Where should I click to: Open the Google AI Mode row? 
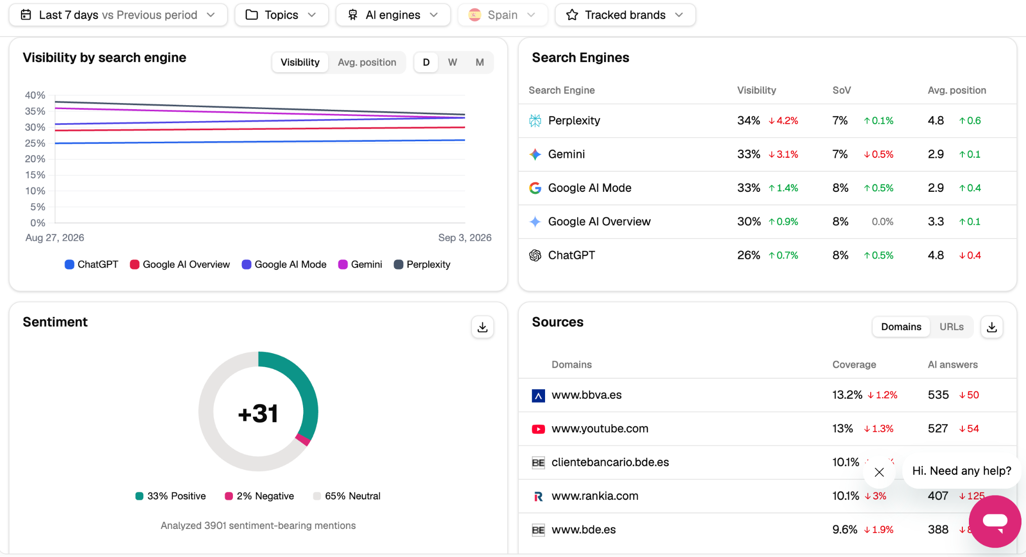[x=767, y=188]
